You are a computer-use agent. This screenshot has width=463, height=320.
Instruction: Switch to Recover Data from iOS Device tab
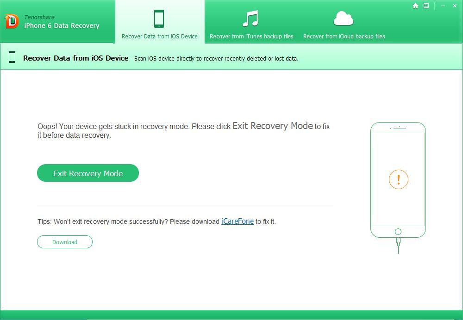tap(160, 22)
